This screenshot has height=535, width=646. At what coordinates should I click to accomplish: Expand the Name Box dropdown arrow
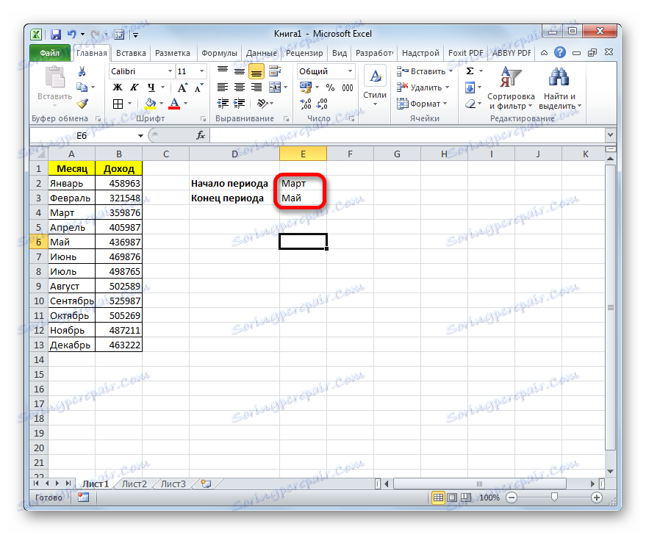point(140,135)
